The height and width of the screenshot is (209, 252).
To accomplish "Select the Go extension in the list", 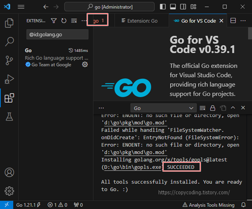I will click(56, 57).
